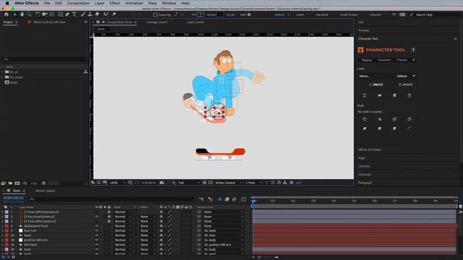The image size is (463, 260).
Task: Open the Effect menu
Action: click(x=115, y=3)
